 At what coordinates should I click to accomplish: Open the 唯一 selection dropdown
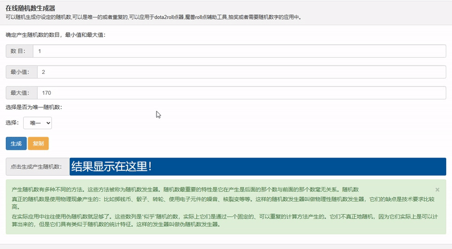click(37, 123)
